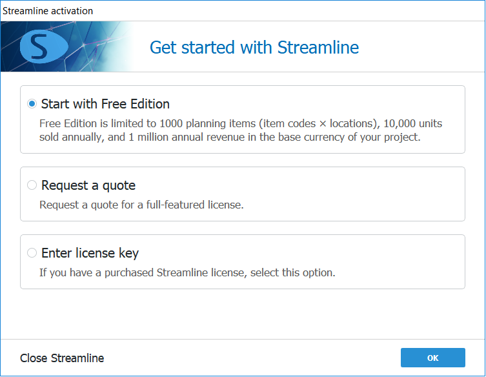This screenshot has width=486, height=377.
Task: Enable the Enter license key radio option
Action: [x=32, y=253]
